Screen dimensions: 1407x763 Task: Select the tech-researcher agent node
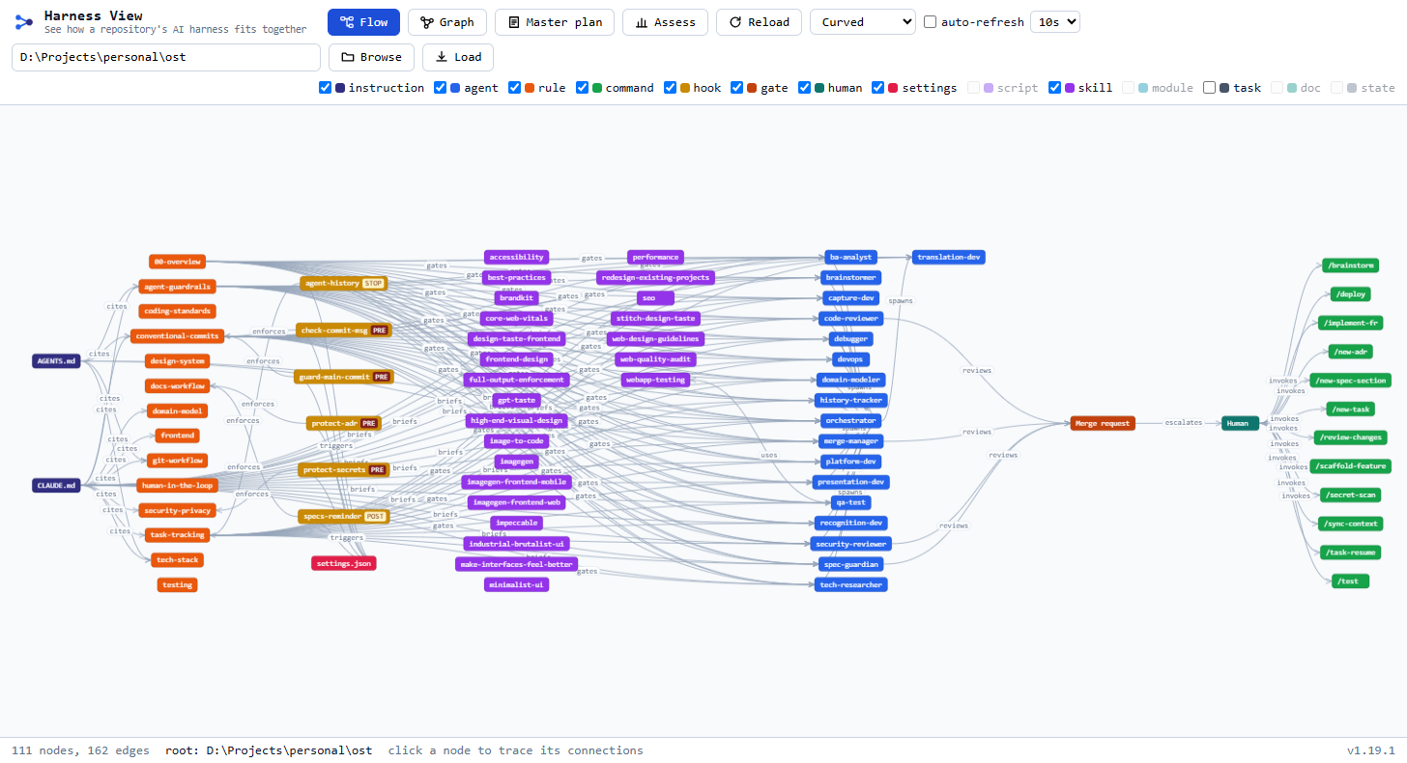(849, 584)
